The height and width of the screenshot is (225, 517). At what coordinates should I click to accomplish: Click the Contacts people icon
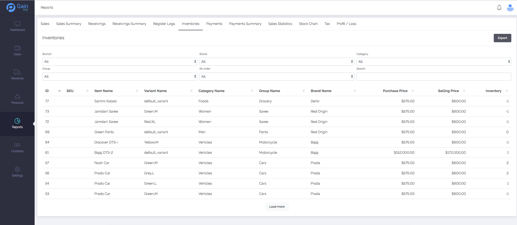[17, 145]
